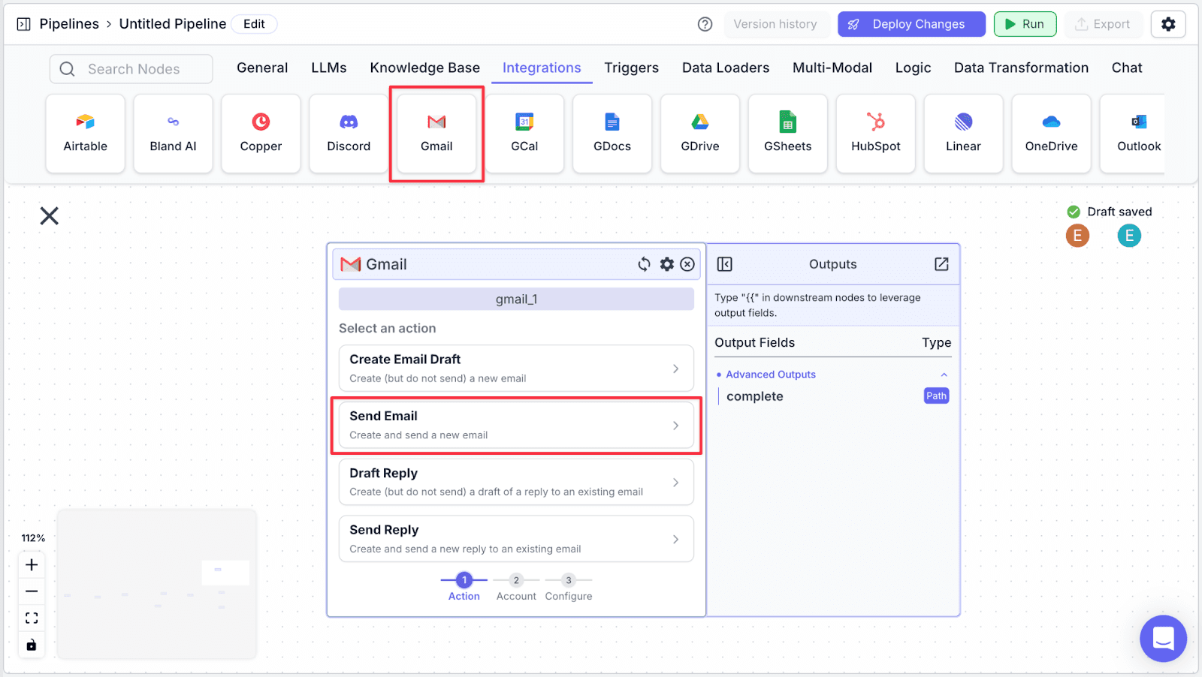Click the Export button

tap(1102, 24)
